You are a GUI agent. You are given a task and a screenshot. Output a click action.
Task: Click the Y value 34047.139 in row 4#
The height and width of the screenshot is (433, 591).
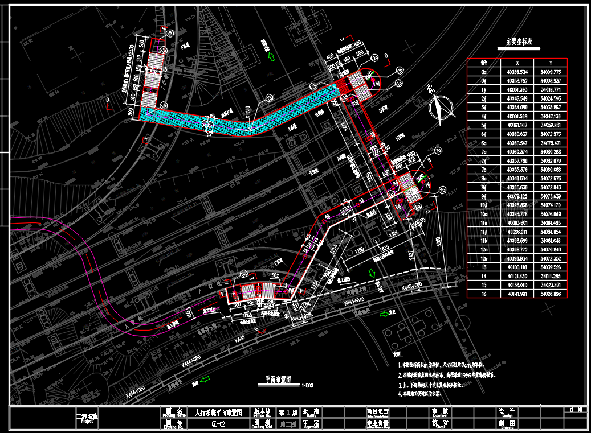click(x=551, y=116)
